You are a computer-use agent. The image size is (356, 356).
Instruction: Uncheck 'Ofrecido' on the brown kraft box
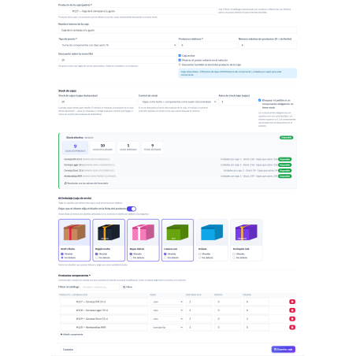click(x=62, y=254)
